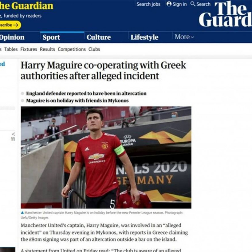Click The Guardian yellow header title
This screenshot has height=252, width=252.
coord(26,6)
